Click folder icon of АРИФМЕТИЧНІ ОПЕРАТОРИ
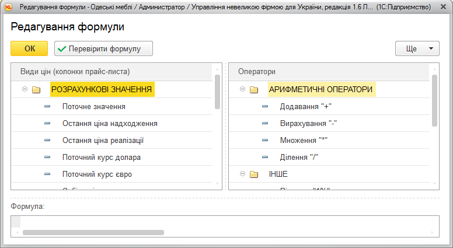 click(254, 89)
